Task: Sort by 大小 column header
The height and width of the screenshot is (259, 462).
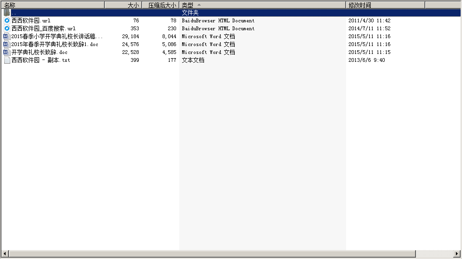Action: [123, 5]
